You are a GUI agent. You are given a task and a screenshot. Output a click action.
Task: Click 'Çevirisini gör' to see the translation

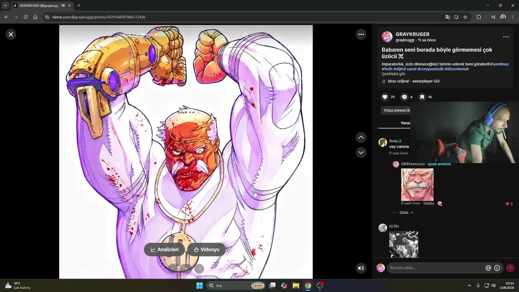(x=393, y=74)
